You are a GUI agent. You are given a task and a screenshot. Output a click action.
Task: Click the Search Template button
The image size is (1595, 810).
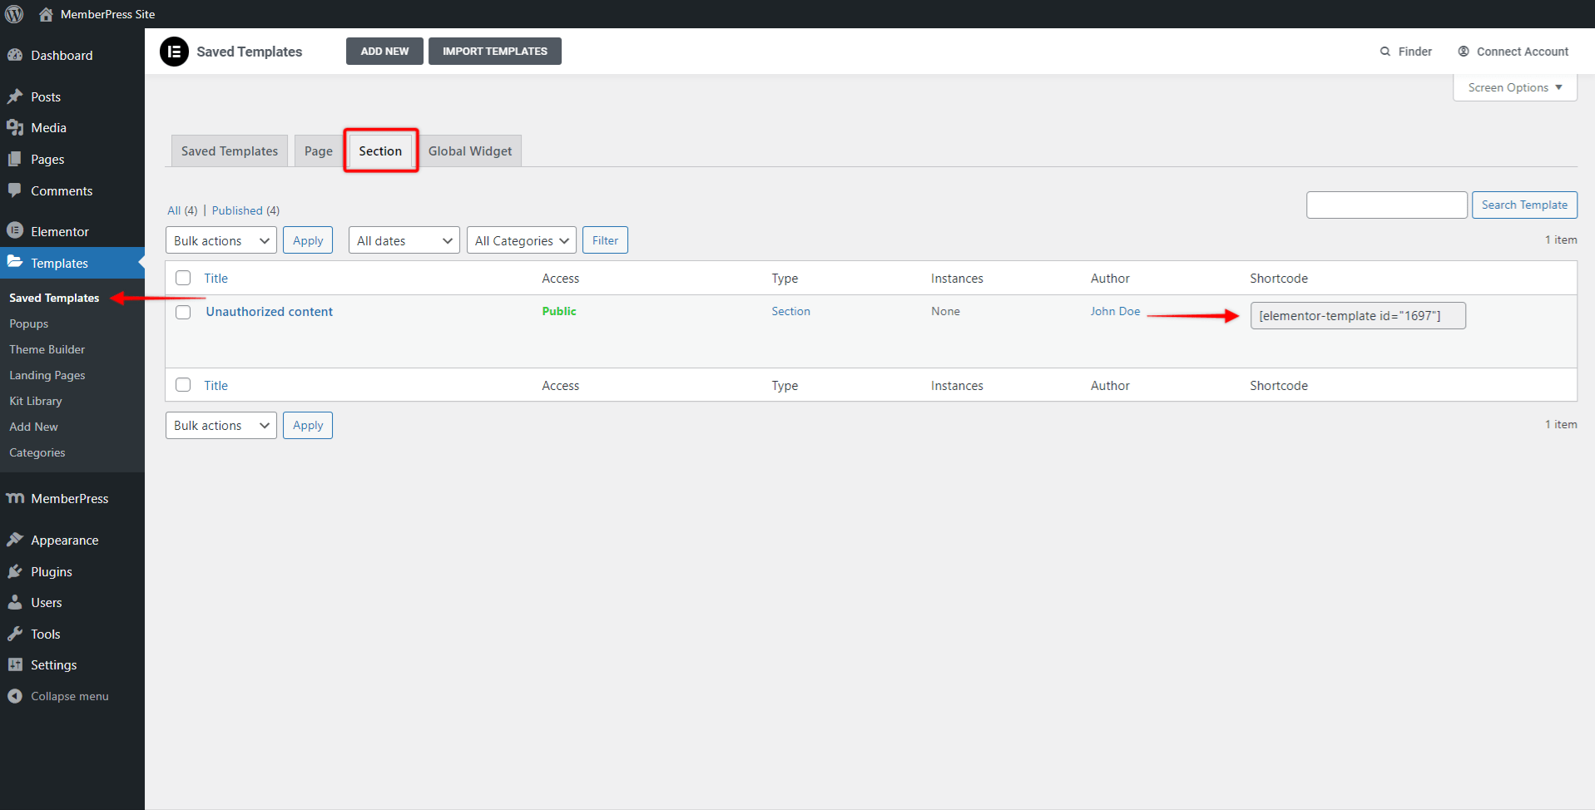[x=1524, y=205]
